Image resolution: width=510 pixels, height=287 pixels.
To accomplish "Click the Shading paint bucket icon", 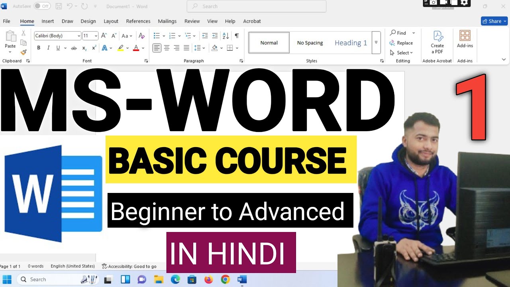I will tap(215, 48).
